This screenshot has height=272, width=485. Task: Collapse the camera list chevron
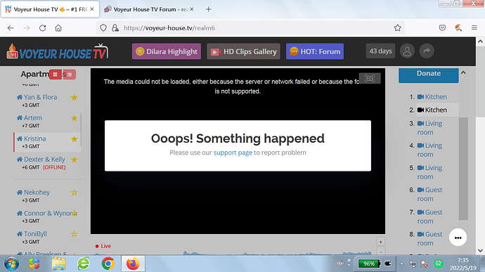click(x=463, y=72)
